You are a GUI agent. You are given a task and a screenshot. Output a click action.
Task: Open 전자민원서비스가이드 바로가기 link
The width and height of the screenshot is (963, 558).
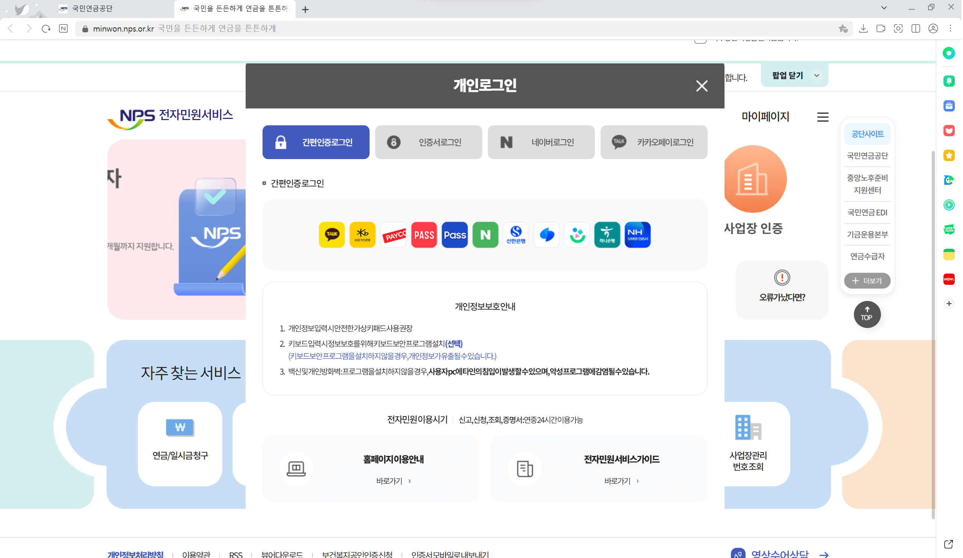tap(621, 481)
